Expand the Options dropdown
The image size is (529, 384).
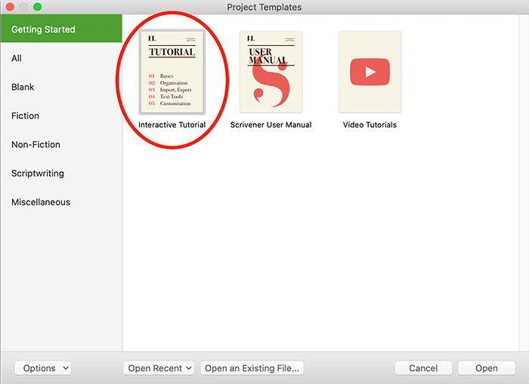(x=43, y=368)
